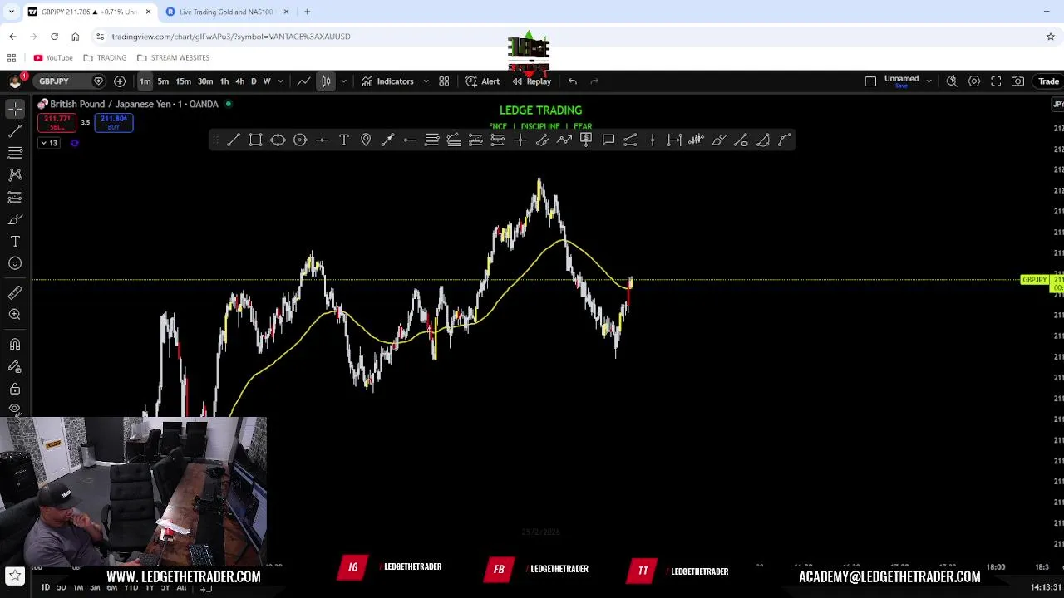Open the Fibonacci tools in left sidebar
1064x598 pixels.
(15, 153)
